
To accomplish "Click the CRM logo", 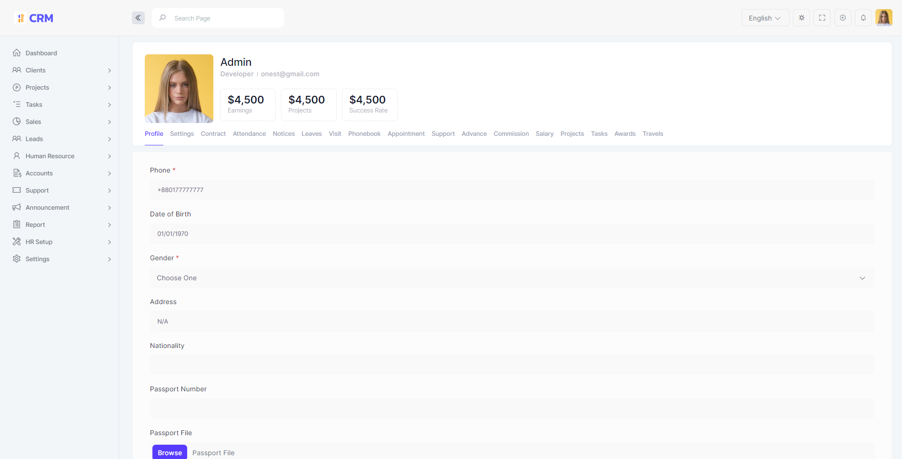I will pos(34,18).
